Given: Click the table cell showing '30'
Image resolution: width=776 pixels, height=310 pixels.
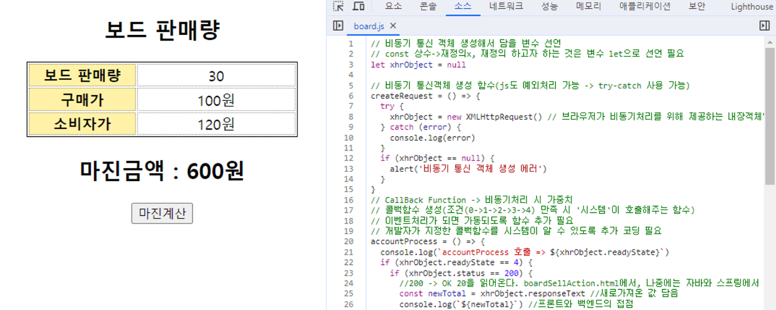Looking at the screenshot, I should tap(217, 76).
